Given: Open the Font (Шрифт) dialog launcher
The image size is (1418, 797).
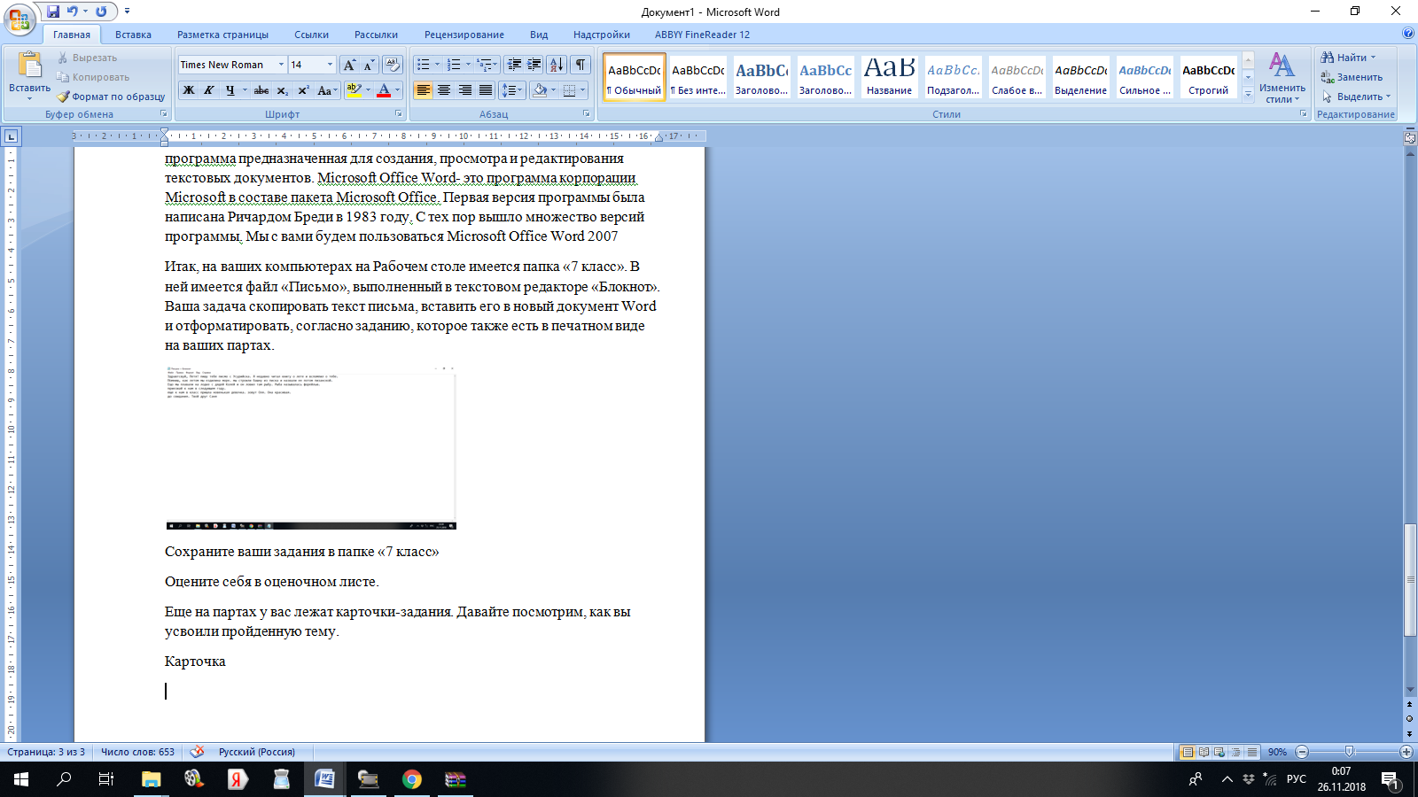Looking at the screenshot, I should (x=397, y=114).
